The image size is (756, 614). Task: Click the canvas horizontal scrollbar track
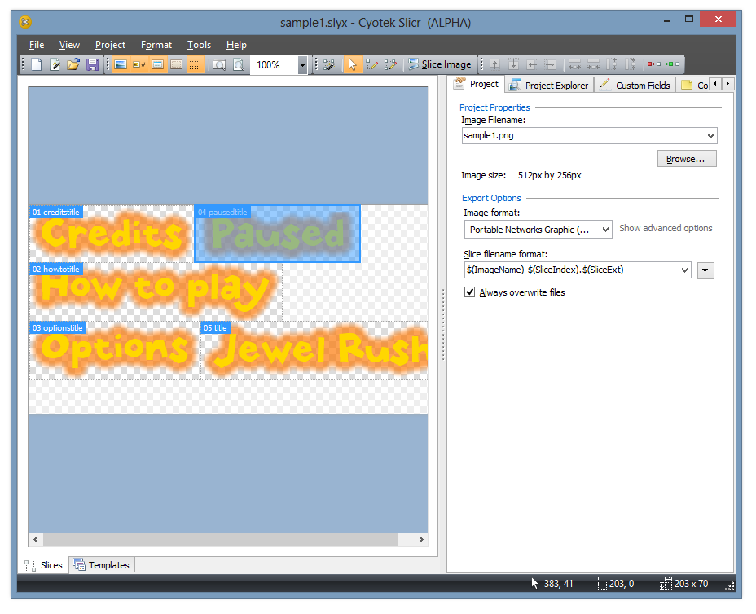(411, 539)
